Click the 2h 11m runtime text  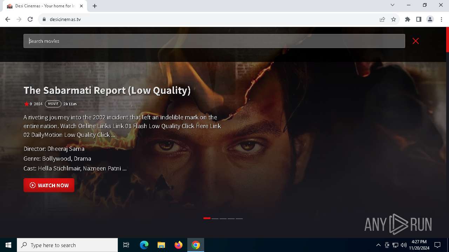point(70,104)
